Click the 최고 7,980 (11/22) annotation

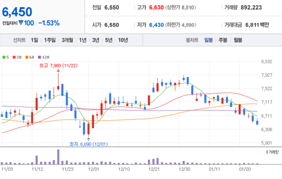(x=58, y=66)
